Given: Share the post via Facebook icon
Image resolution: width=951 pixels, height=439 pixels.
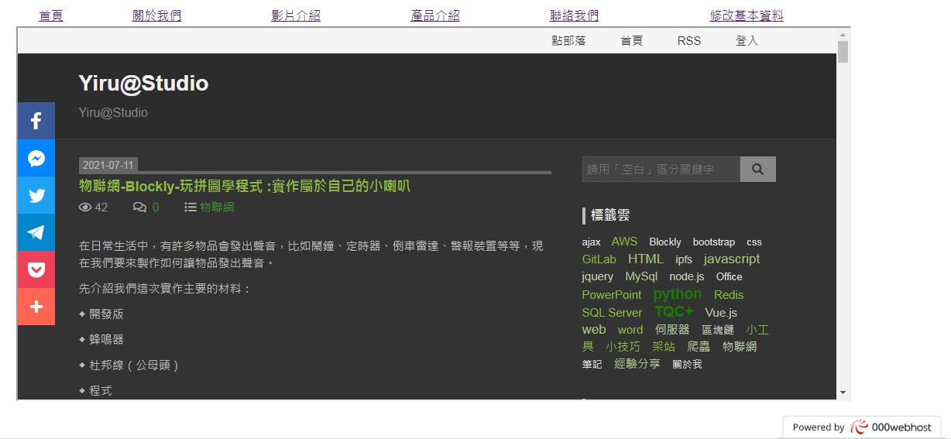Looking at the screenshot, I should point(36,121).
